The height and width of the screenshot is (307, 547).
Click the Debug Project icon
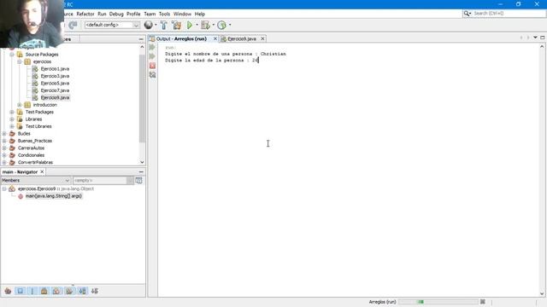tap(205, 25)
